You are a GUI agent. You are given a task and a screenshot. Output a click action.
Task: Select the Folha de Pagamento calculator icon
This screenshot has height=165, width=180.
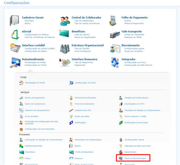113,20
